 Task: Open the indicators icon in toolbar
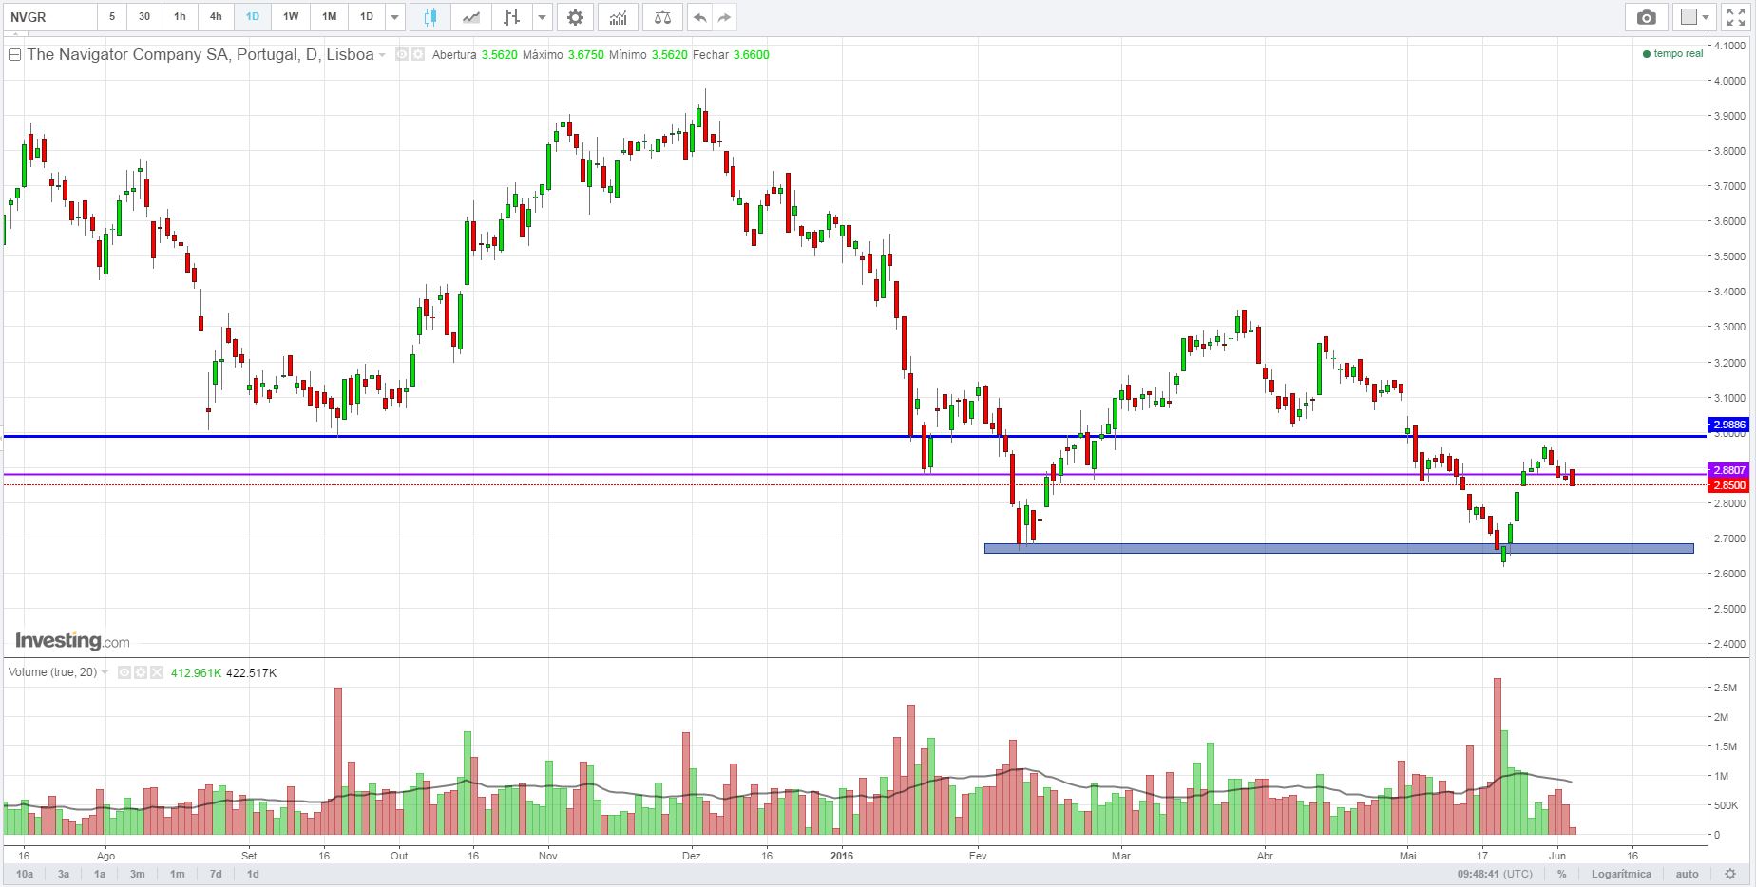click(619, 17)
